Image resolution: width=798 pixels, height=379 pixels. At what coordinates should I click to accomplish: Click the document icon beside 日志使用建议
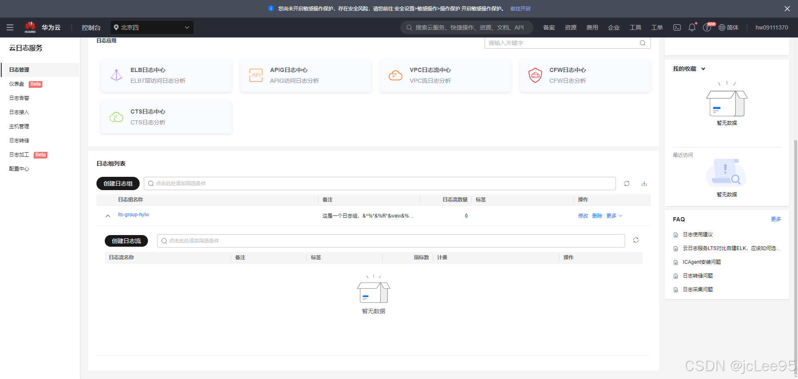pos(676,235)
